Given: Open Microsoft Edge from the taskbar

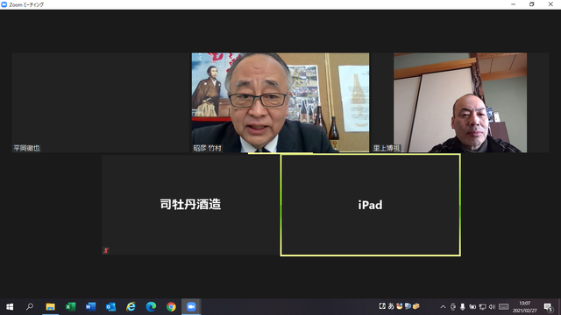Looking at the screenshot, I should 151,307.
